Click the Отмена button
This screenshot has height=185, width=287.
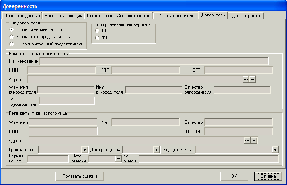[x=268, y=176]
